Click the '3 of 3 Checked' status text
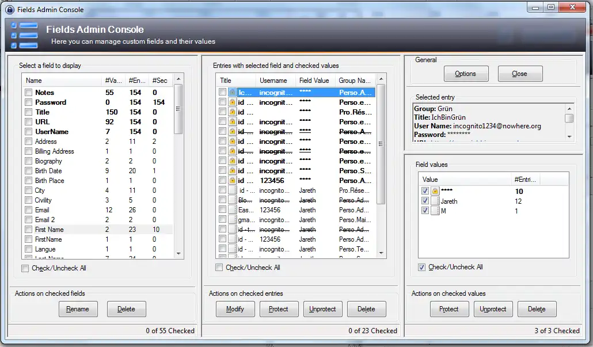This screenshot has width=593, height=347. [557, 331]
